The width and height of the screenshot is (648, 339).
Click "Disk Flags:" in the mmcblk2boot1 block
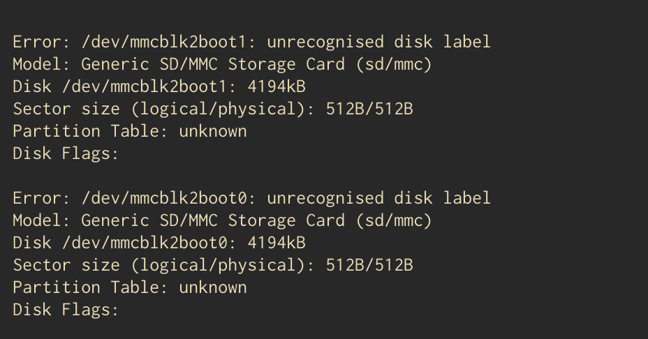pos(66,153)
